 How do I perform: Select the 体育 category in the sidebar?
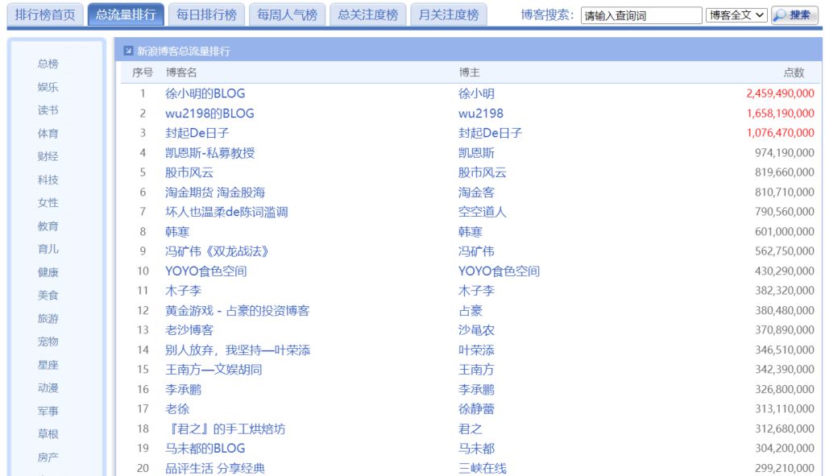click(48, 134)
